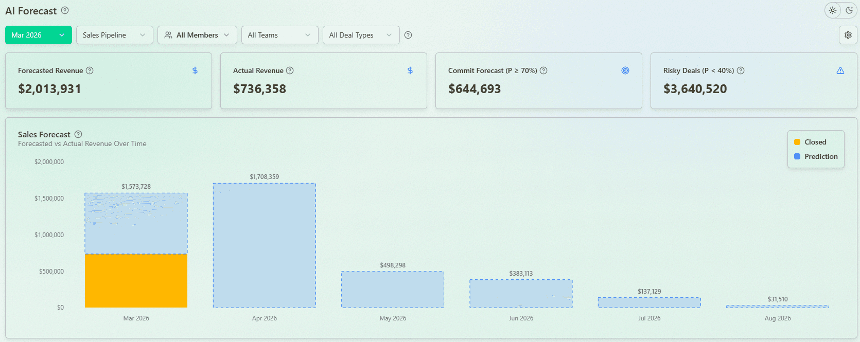Image resolution: width=860 pixels, height=342 pixels.
Task: Click the $31,510 bar label
Action: [x=778, y=299]
